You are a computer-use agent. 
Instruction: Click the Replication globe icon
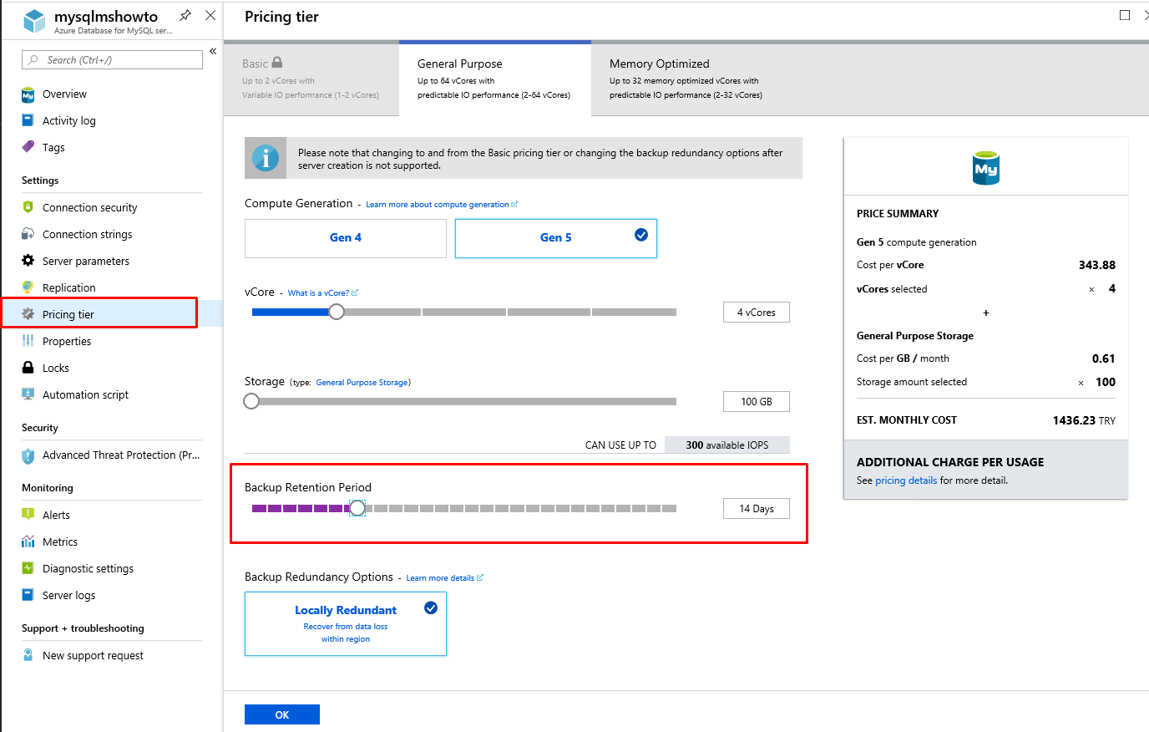click(28, 287)
